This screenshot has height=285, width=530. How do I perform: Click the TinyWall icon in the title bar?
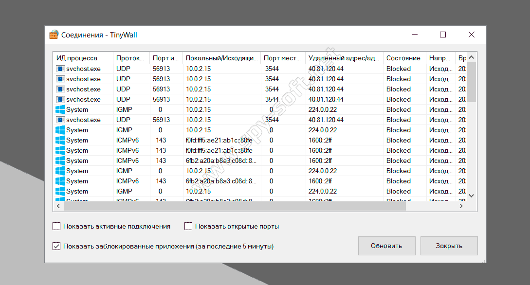coord(54,35)
